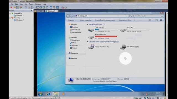
Task: Select Windows 7 under sidebar Favorites
Action: click(20, 20)
